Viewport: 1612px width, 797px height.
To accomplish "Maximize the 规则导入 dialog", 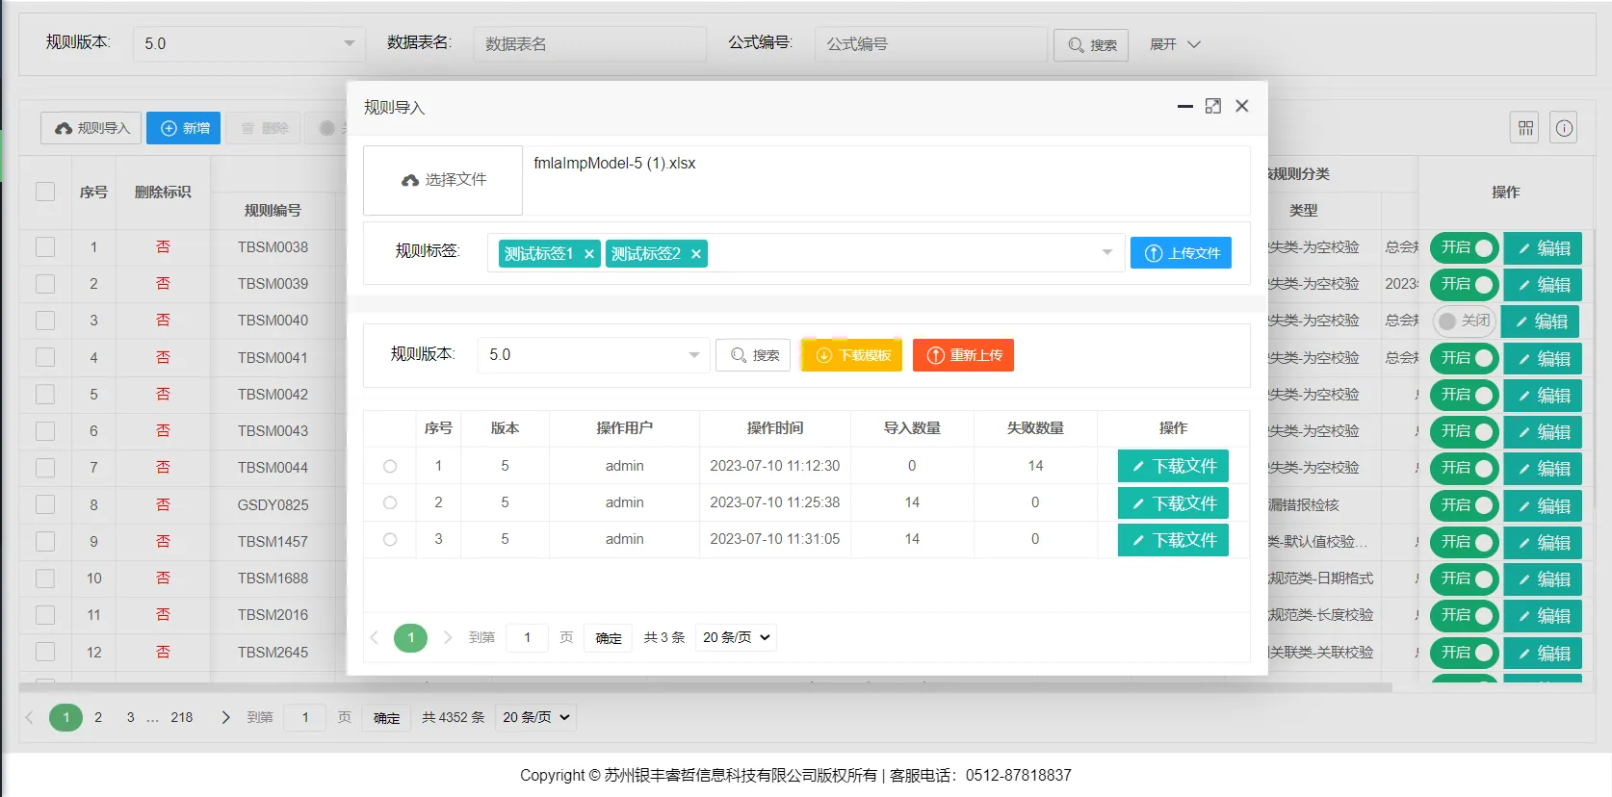I will pos(1213,106).
